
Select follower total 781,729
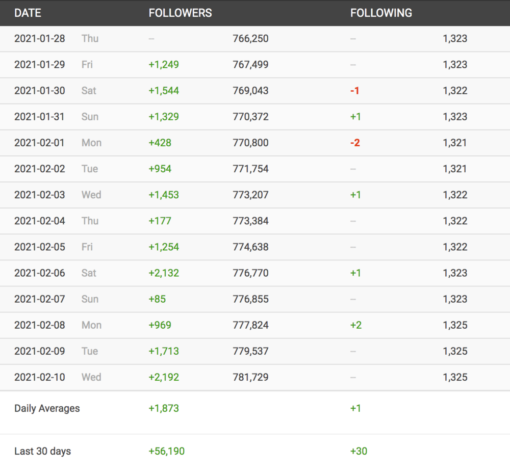click(x=250, y=377)
